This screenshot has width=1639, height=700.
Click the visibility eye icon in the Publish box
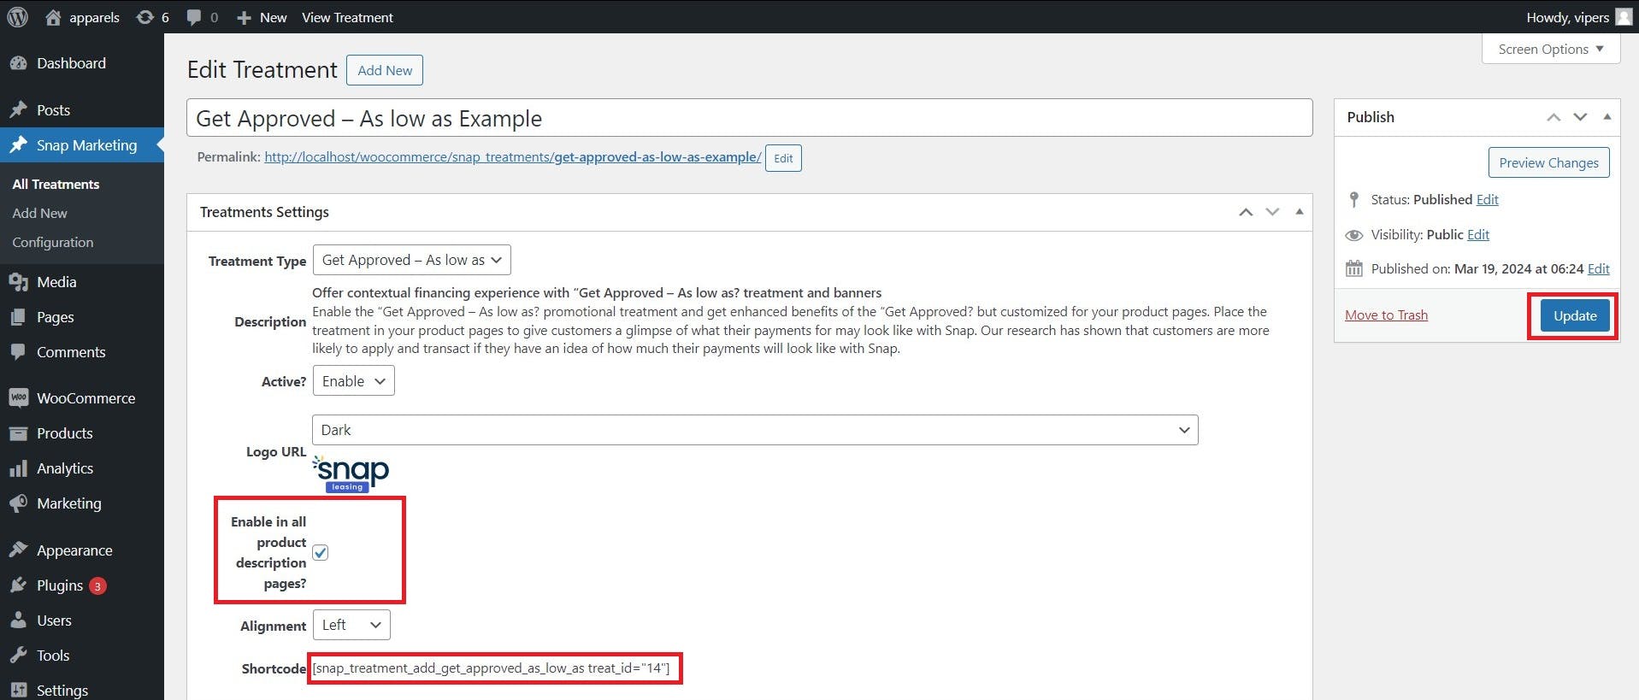tap(1353, 235)
